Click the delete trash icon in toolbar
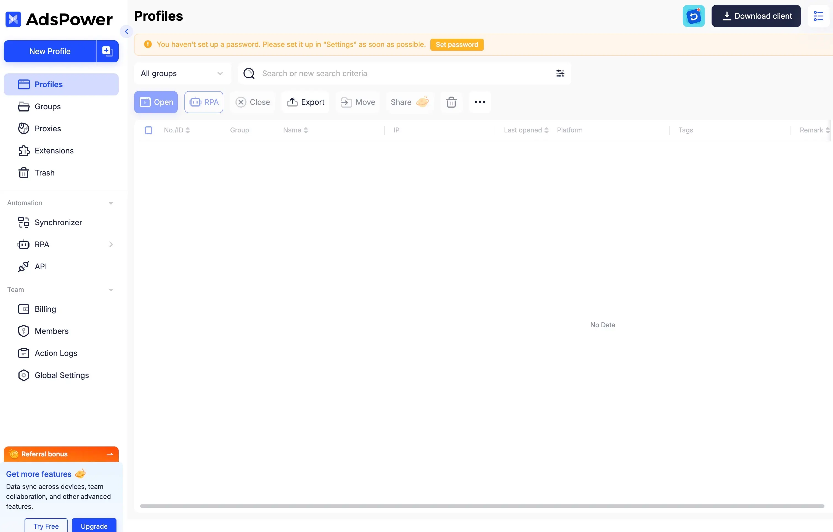The height and width of the screenshot is (532, 833). tap(451, 102)
